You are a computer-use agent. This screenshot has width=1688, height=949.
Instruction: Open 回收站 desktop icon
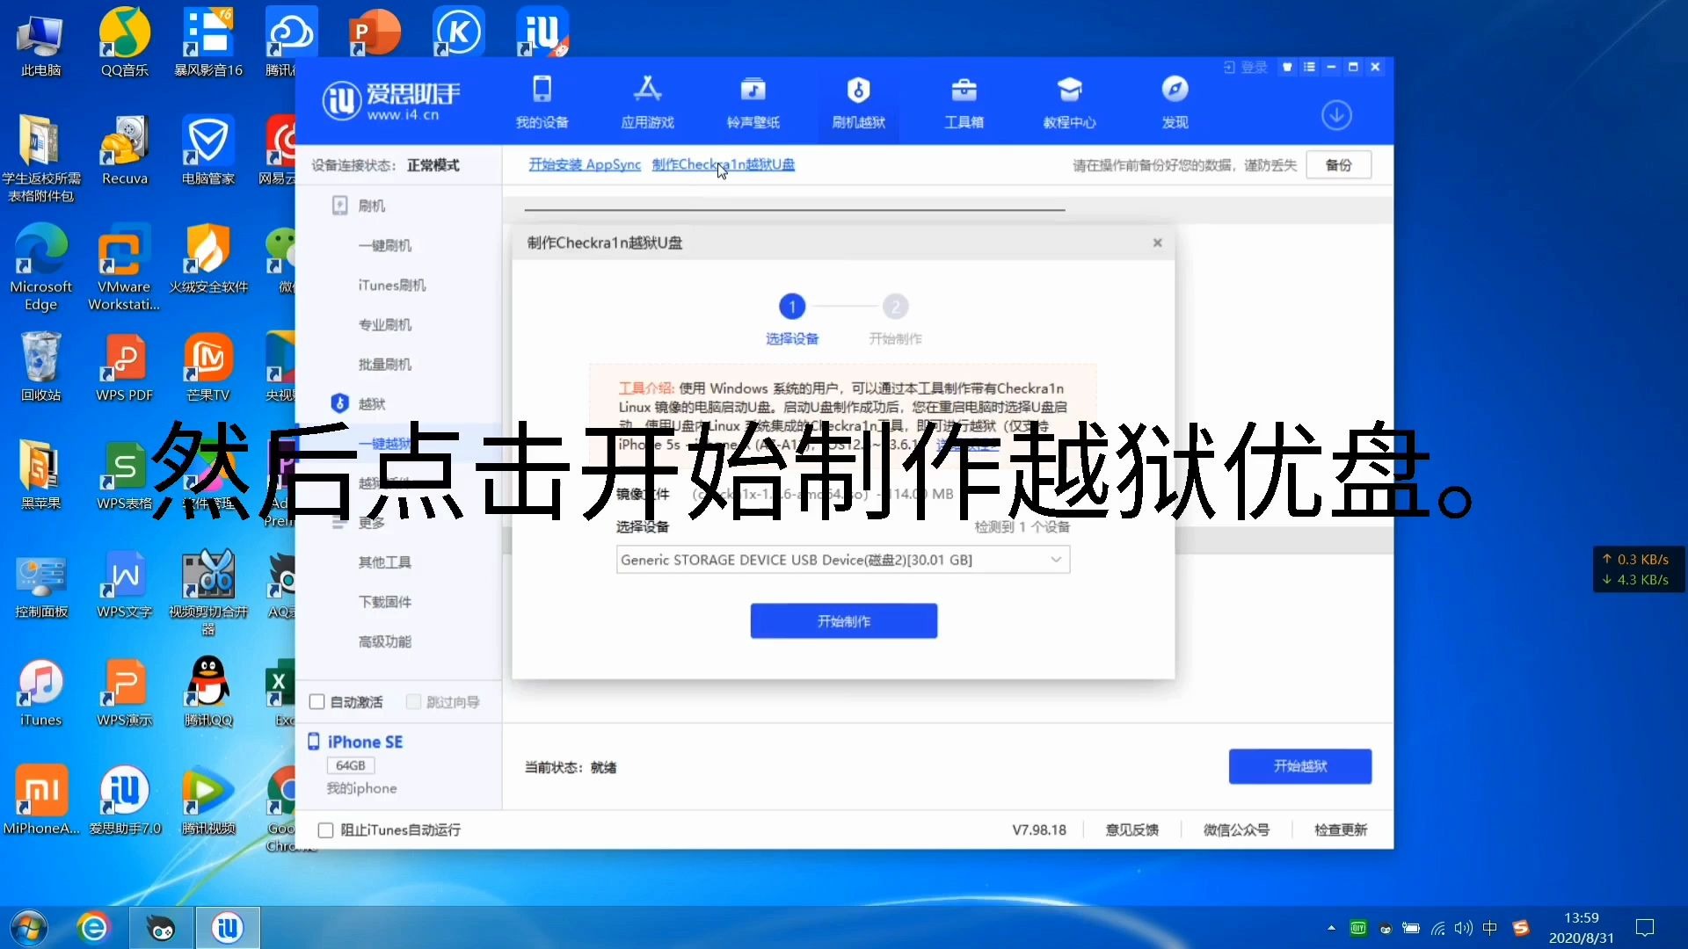(40, 366)
